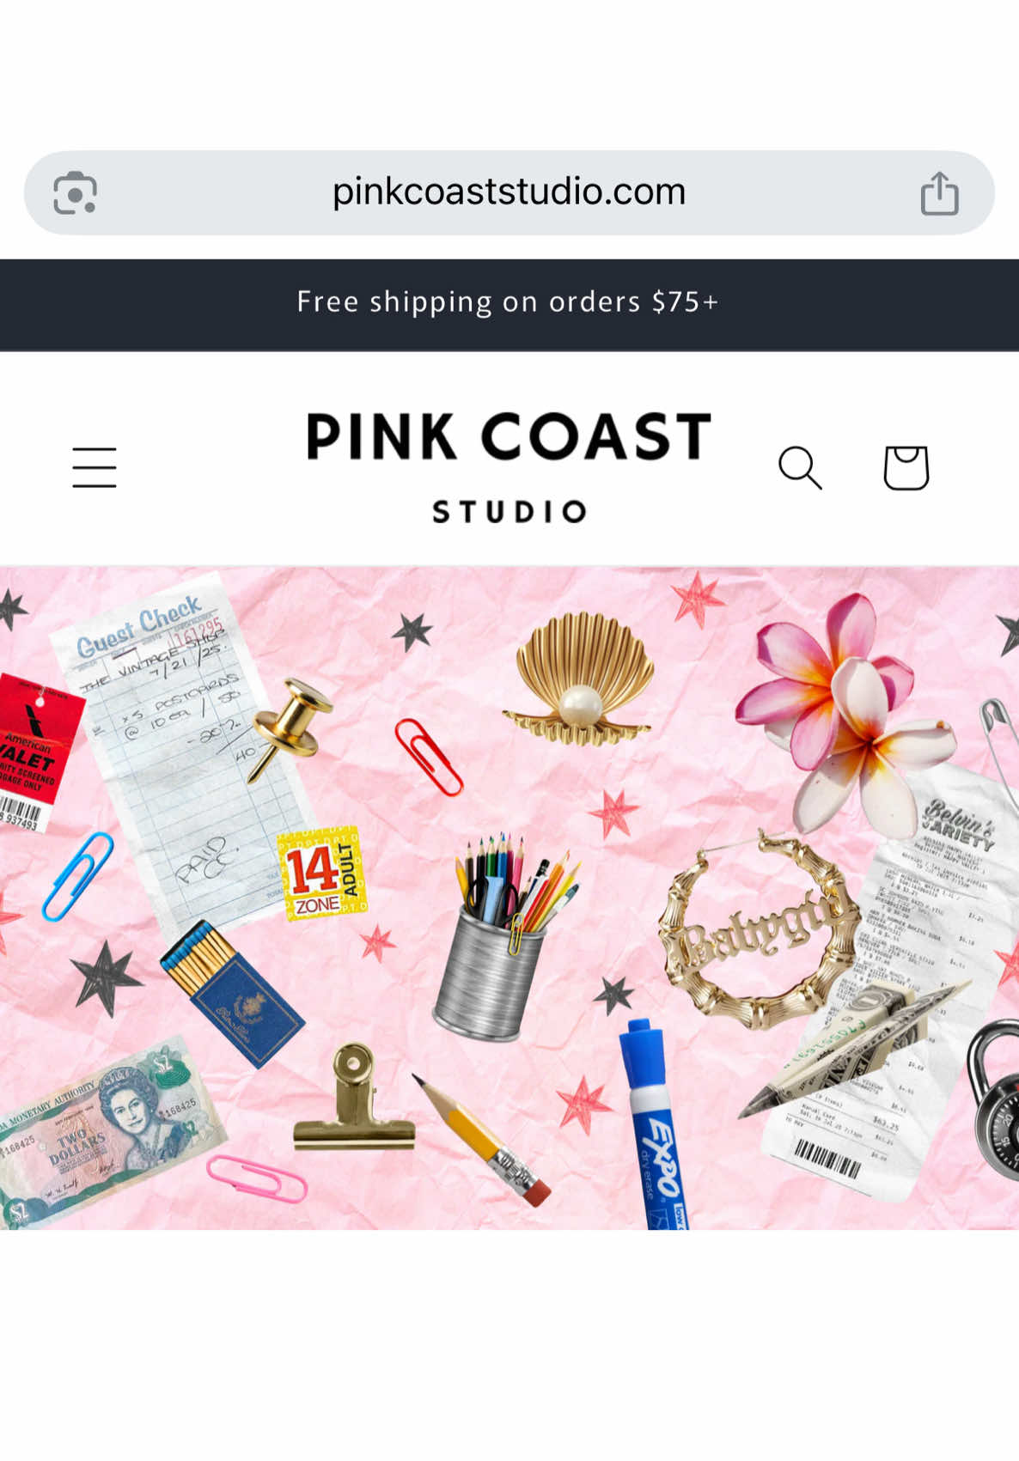
Task: Click the yellow 14 Zone ticket
Action: pyautogui.click(x=322, y=874)
